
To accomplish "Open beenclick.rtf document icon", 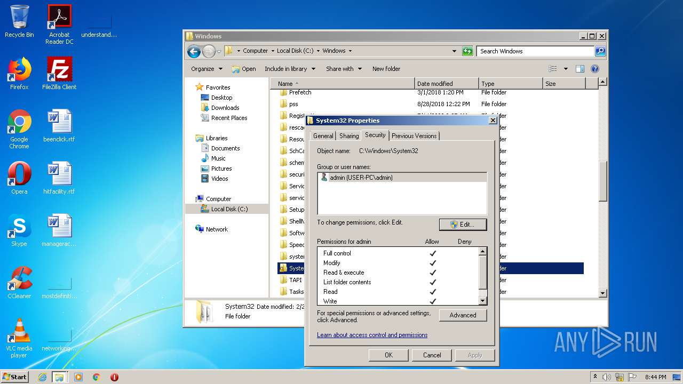I will tap(59, 126).
